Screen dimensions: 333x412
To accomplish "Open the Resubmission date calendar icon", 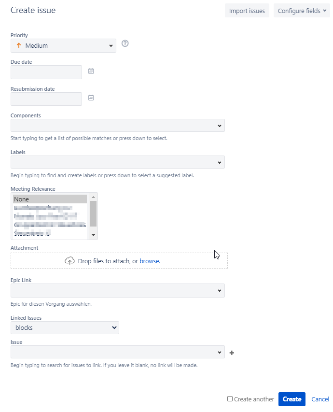I will [x=91, y=98].
